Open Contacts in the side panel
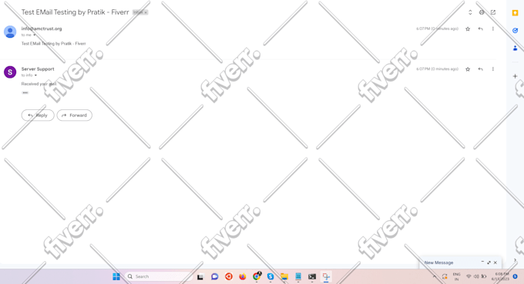524x284 pixels. (x=515, y=48)
